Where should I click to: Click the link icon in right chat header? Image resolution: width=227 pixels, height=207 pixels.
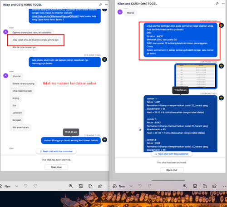pyautogui.click(x=217, y=4)
